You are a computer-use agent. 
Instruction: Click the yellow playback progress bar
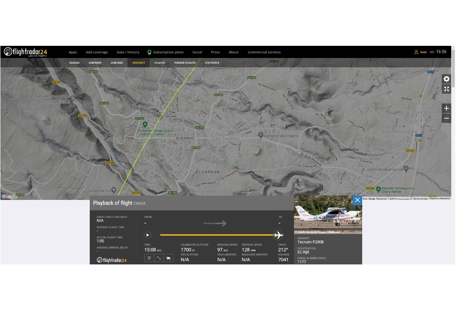pyautogui.click(x=217, y=235)
